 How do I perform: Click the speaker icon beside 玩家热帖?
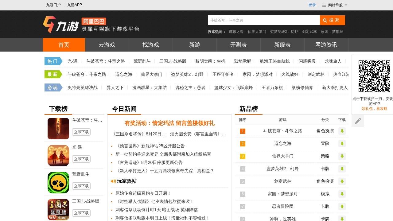click(113, 181)
